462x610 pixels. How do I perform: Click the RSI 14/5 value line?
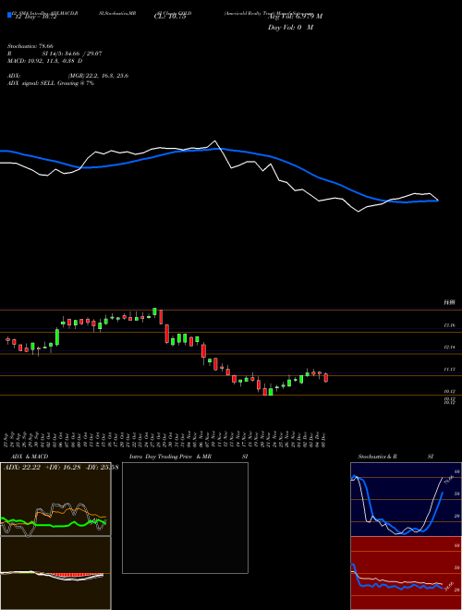(x=55, y=54)
